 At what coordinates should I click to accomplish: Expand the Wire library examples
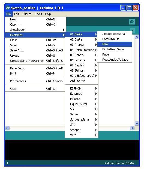(82, 135)
